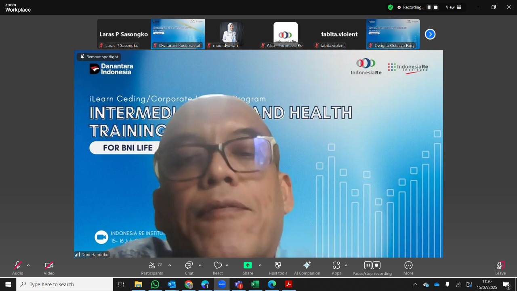Screen dimensions: 517x291
Task: Open second Chrome profile icon on taskbar
Action: [205, 285]
